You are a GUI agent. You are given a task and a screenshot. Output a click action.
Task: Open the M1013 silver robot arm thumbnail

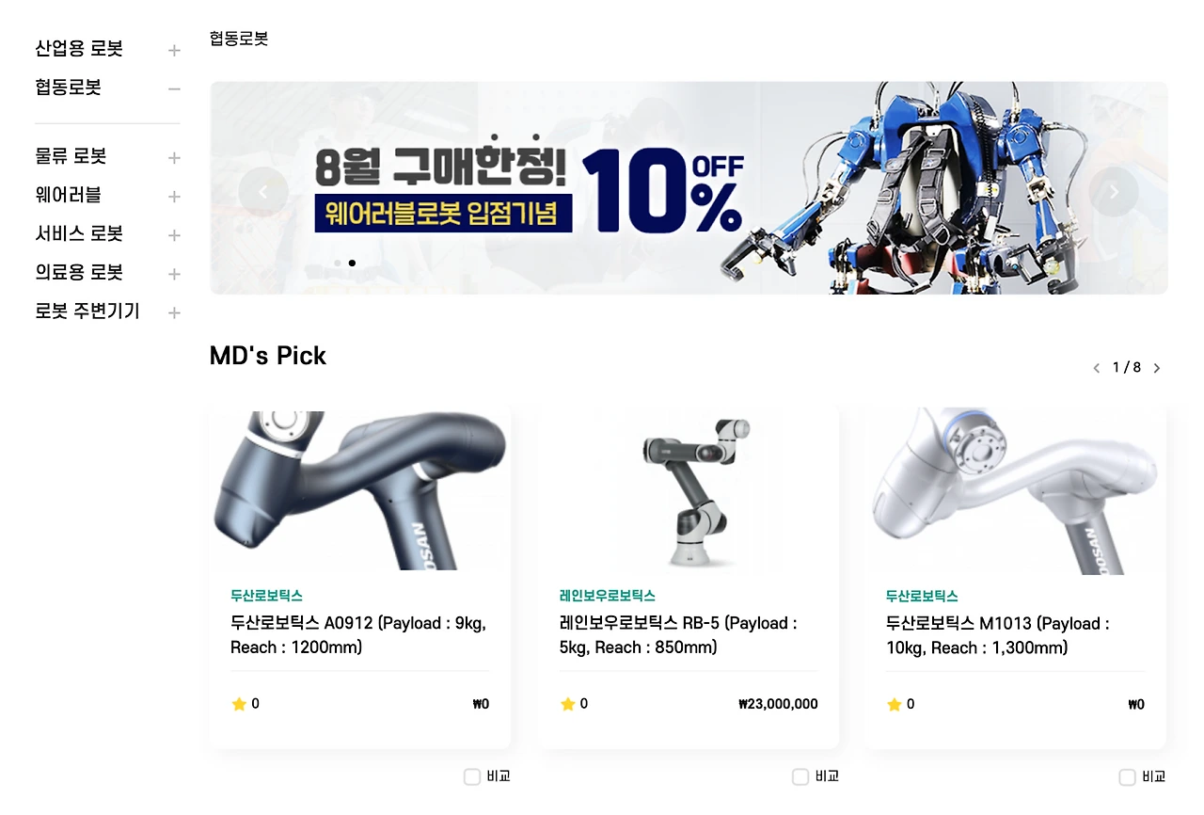click(1016, 490)
